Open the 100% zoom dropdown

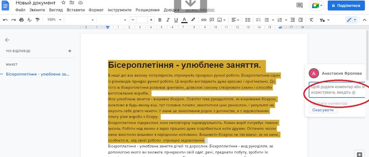[x=54, y=20]
